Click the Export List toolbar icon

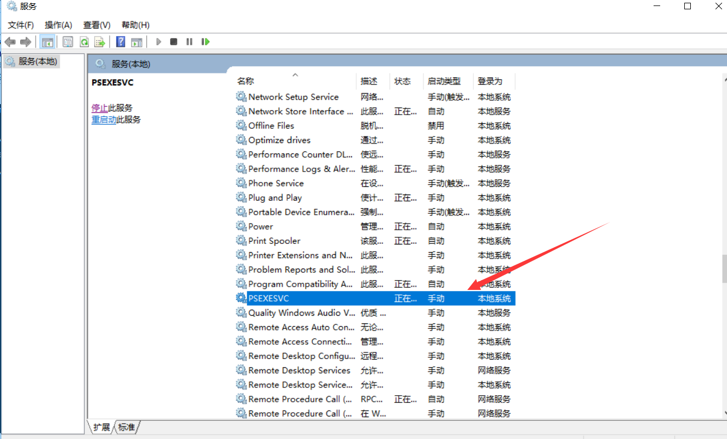99,42
